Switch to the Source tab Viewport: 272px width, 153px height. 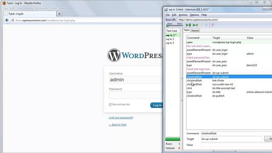pos(195,30)
